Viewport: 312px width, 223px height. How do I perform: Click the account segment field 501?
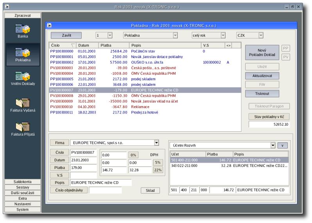174,190
